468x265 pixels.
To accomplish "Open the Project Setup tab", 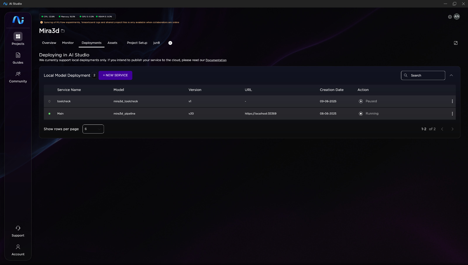I will point(137,43).
